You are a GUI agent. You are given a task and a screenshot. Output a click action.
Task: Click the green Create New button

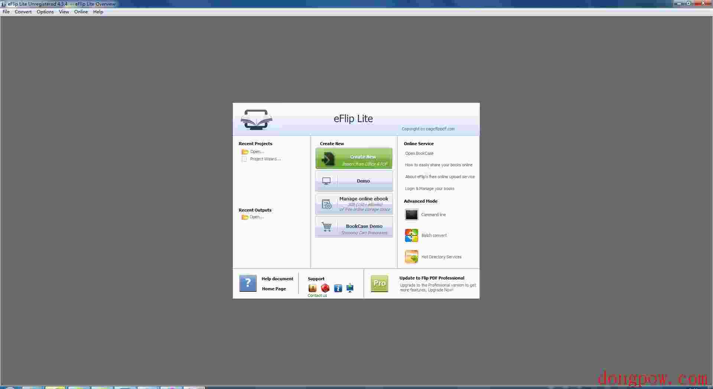354,158
